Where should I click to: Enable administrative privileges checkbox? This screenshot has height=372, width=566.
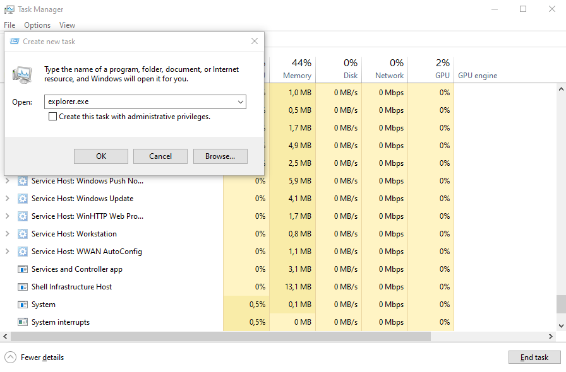[52, 117]
